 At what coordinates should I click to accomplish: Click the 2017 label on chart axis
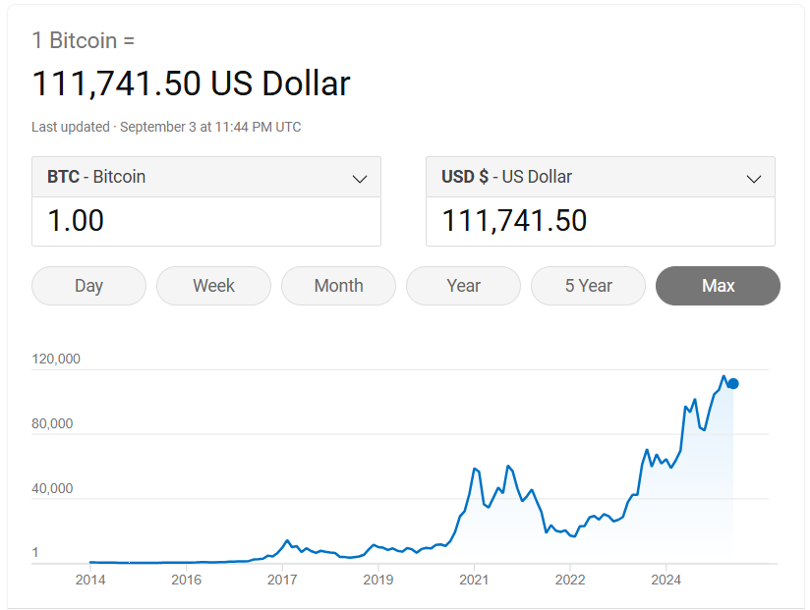282,580
